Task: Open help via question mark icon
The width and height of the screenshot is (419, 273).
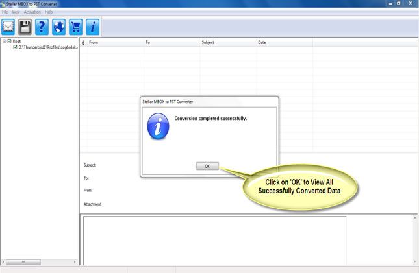Action: (x=42, y=27)
